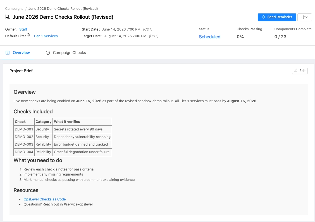Open OpsLevel Checks as Code resource link

pyautogui.click(x=45, y=199)
